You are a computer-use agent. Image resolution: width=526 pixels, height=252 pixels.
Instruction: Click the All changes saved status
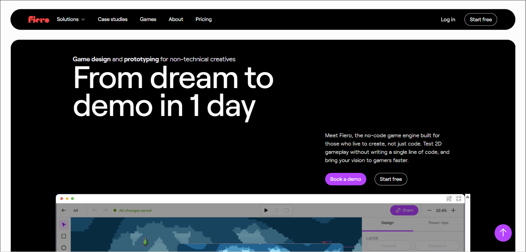132,210
